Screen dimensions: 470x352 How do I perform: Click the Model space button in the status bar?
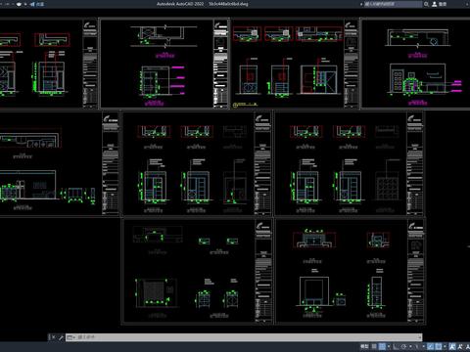(364, 346)
